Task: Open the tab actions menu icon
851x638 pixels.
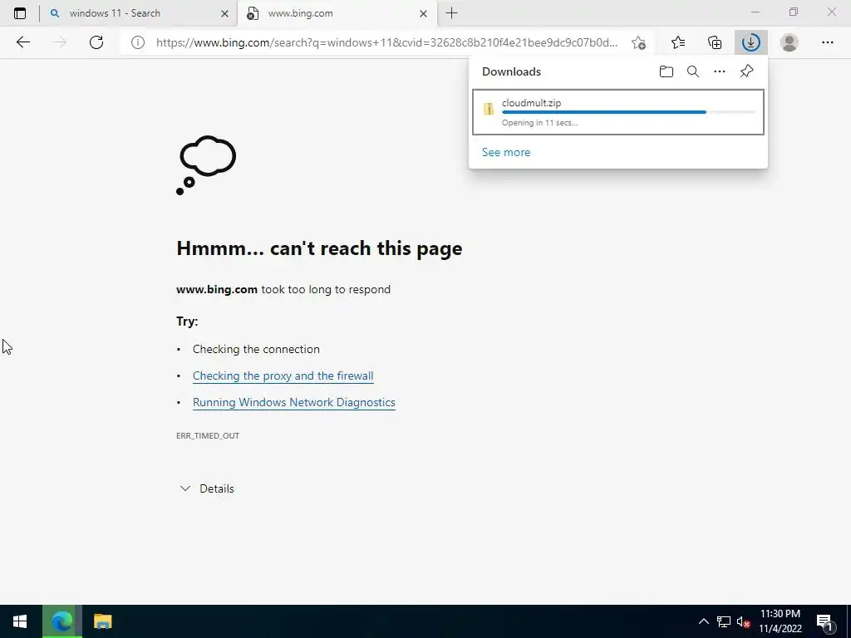Action: (x=20, y=13)
